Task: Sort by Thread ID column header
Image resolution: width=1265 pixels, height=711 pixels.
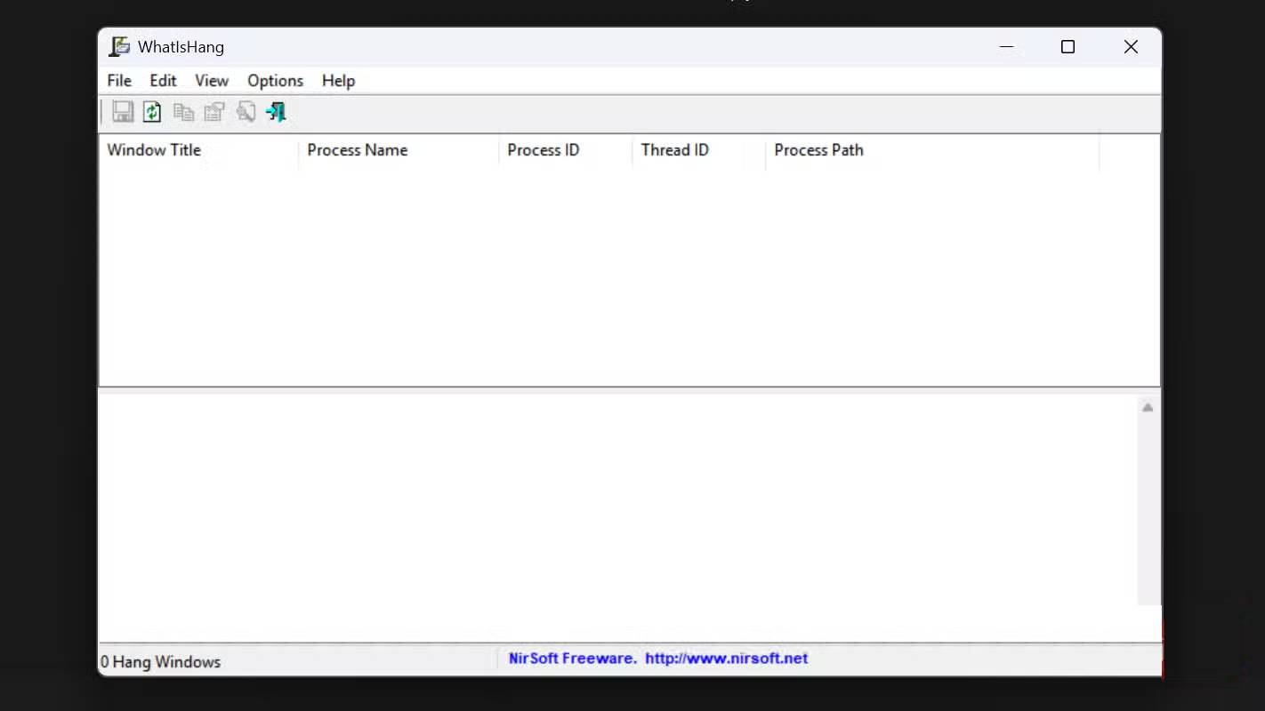Action: tap(698, 150)
